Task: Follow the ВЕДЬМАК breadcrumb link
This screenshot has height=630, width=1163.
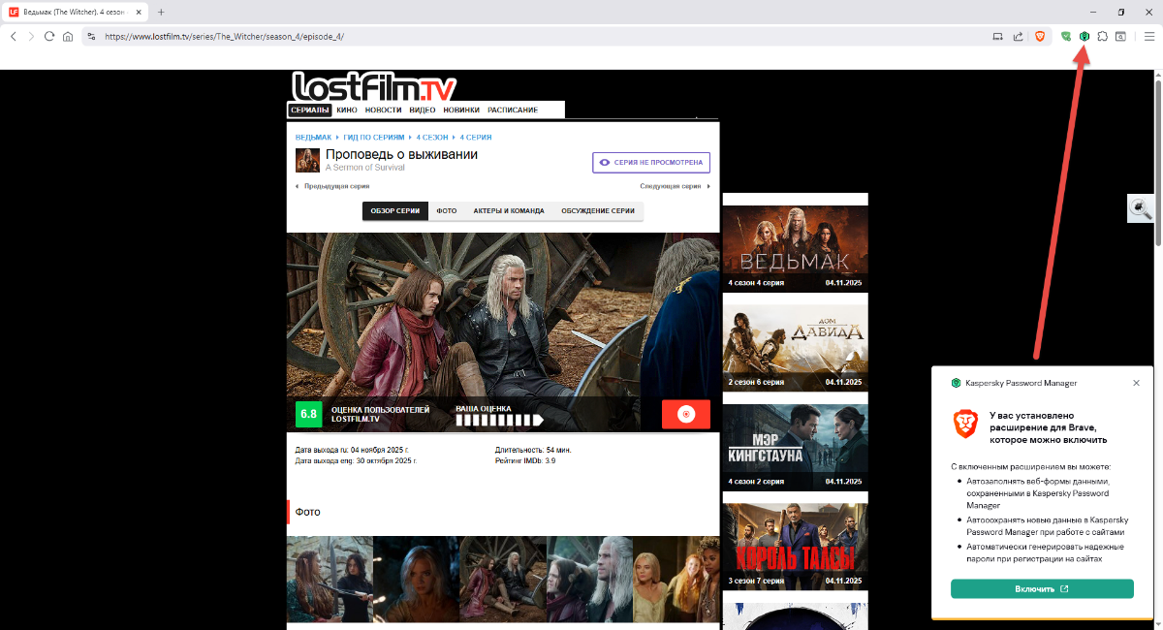Action: pos(313,138)
